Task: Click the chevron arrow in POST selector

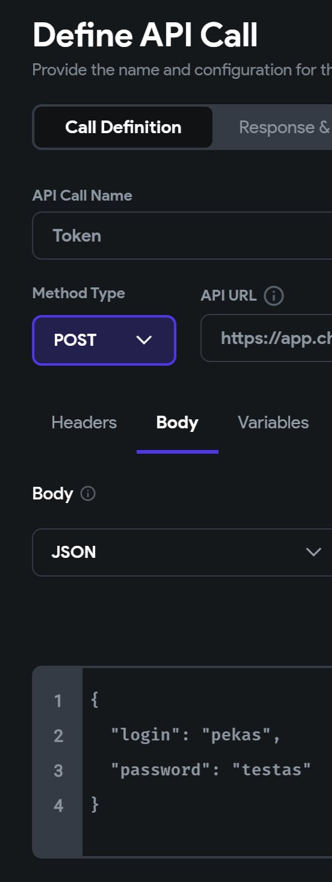Action: click(x=144, y=340)
